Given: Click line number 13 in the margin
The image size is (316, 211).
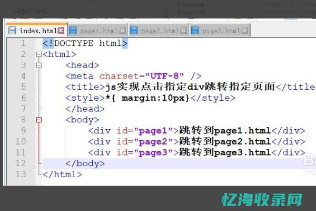Looking at the screenshot, I should coord(21,174).
